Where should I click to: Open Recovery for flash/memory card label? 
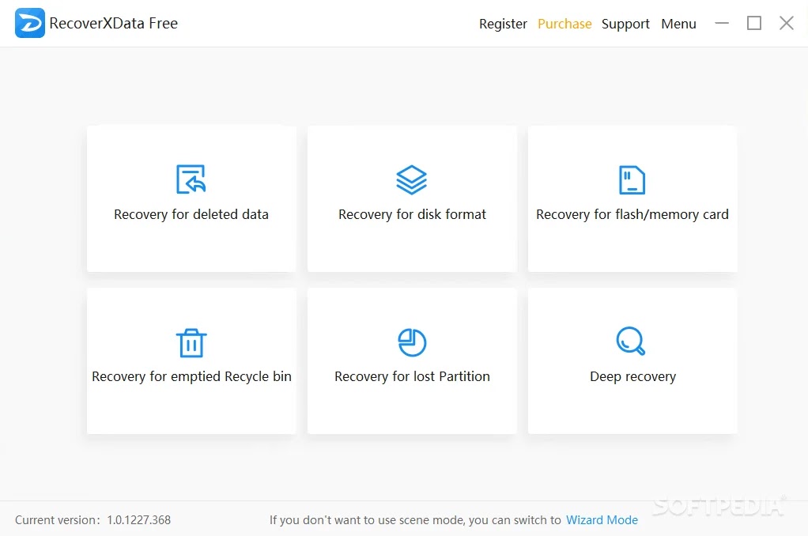tap(632, 214)
